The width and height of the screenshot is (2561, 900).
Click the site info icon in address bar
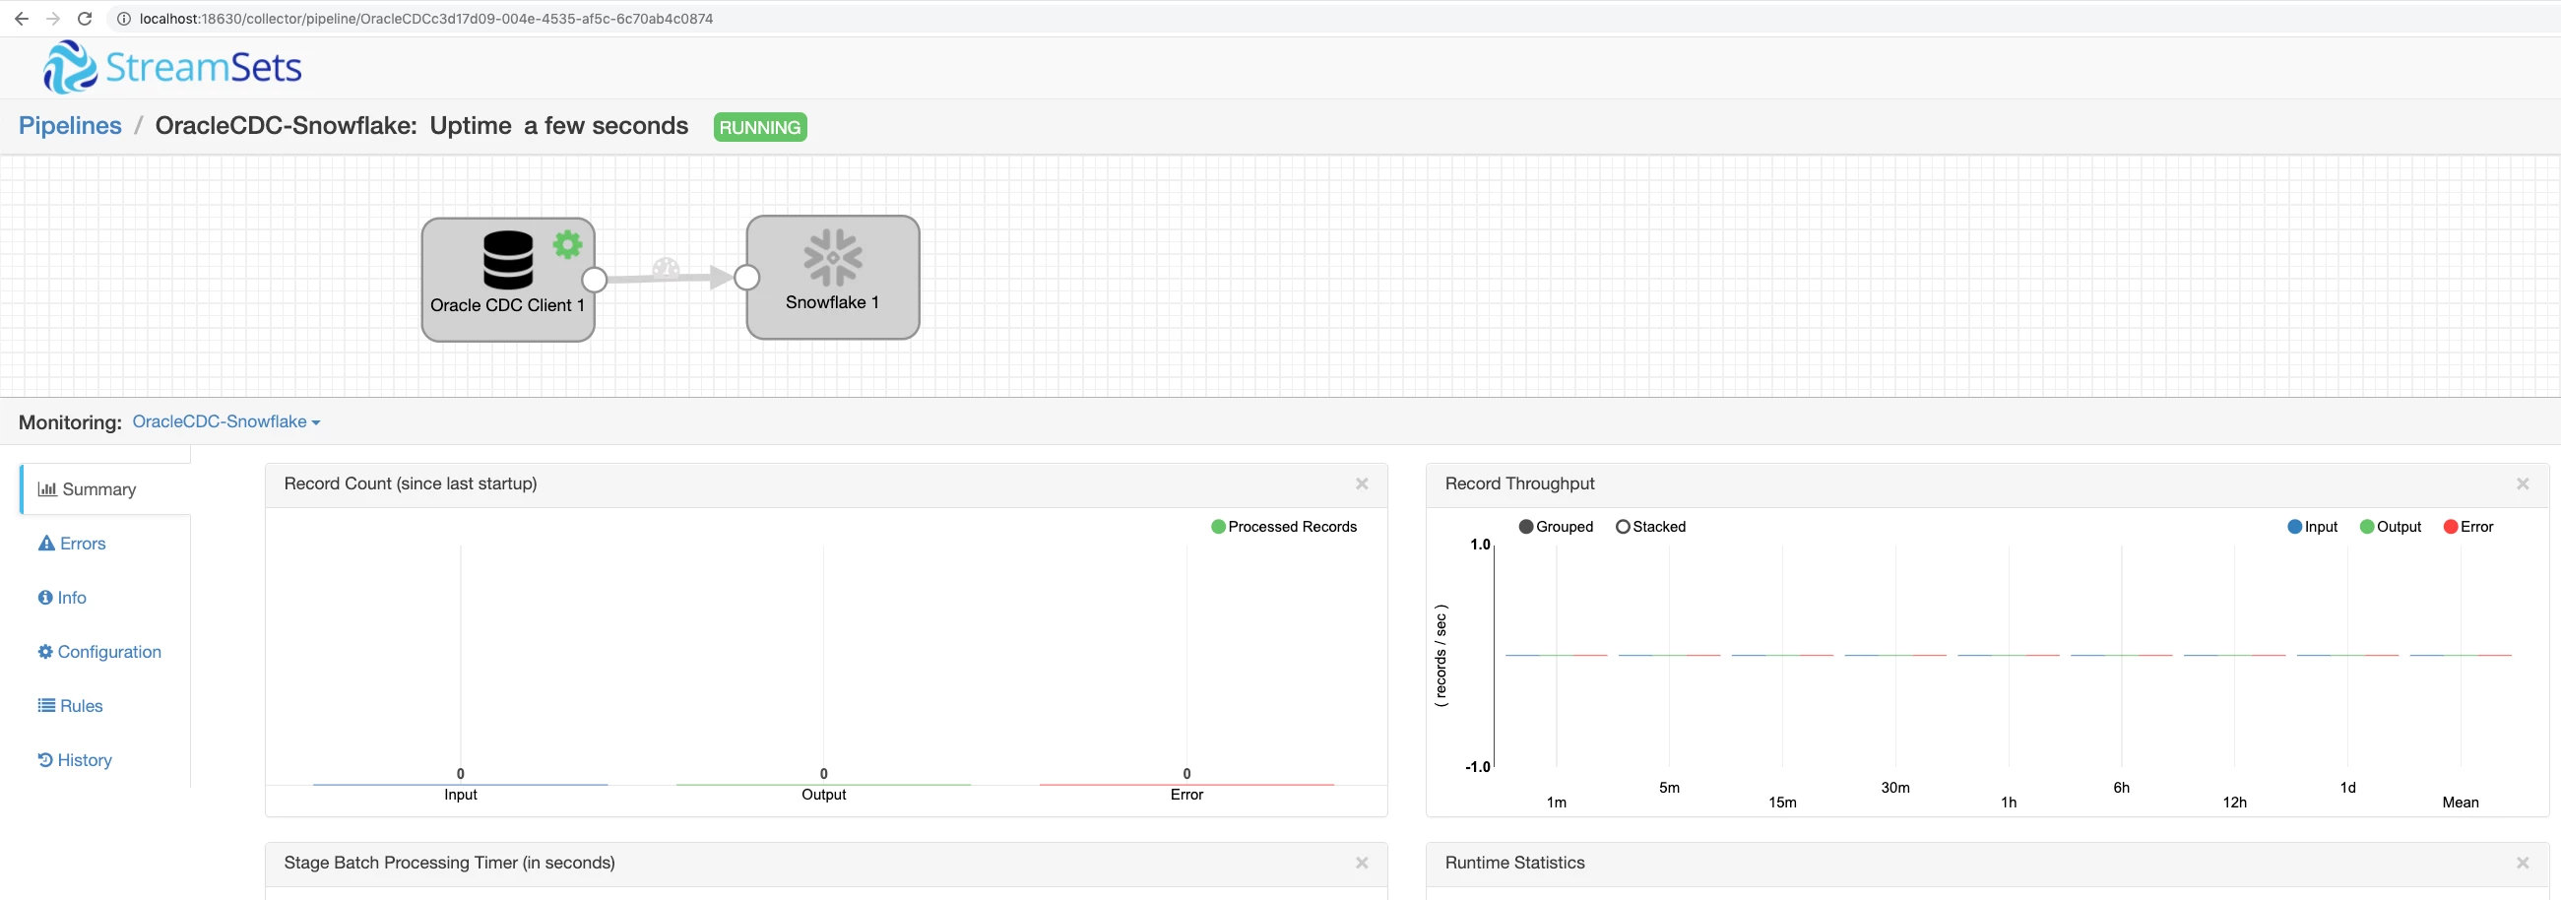click(123, 18)
